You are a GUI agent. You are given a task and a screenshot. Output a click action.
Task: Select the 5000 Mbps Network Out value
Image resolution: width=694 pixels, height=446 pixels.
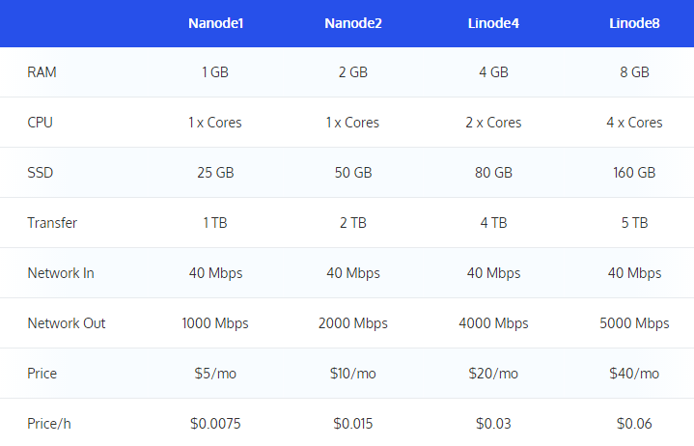pyautogui.click(x=634, y=323)
